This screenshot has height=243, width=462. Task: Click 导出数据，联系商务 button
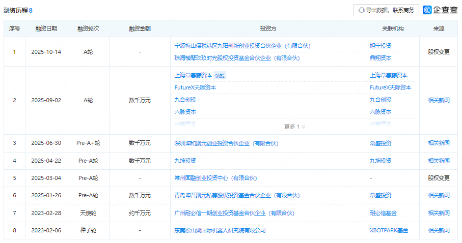click(386, 10)
